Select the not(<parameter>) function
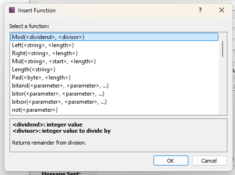Viewport: 235px width, 175px height. pyautogui.click(x=114, y=110)
